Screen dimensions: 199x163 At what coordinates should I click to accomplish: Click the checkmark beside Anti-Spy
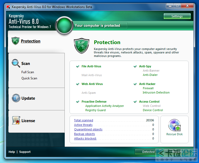coord(135,67)
